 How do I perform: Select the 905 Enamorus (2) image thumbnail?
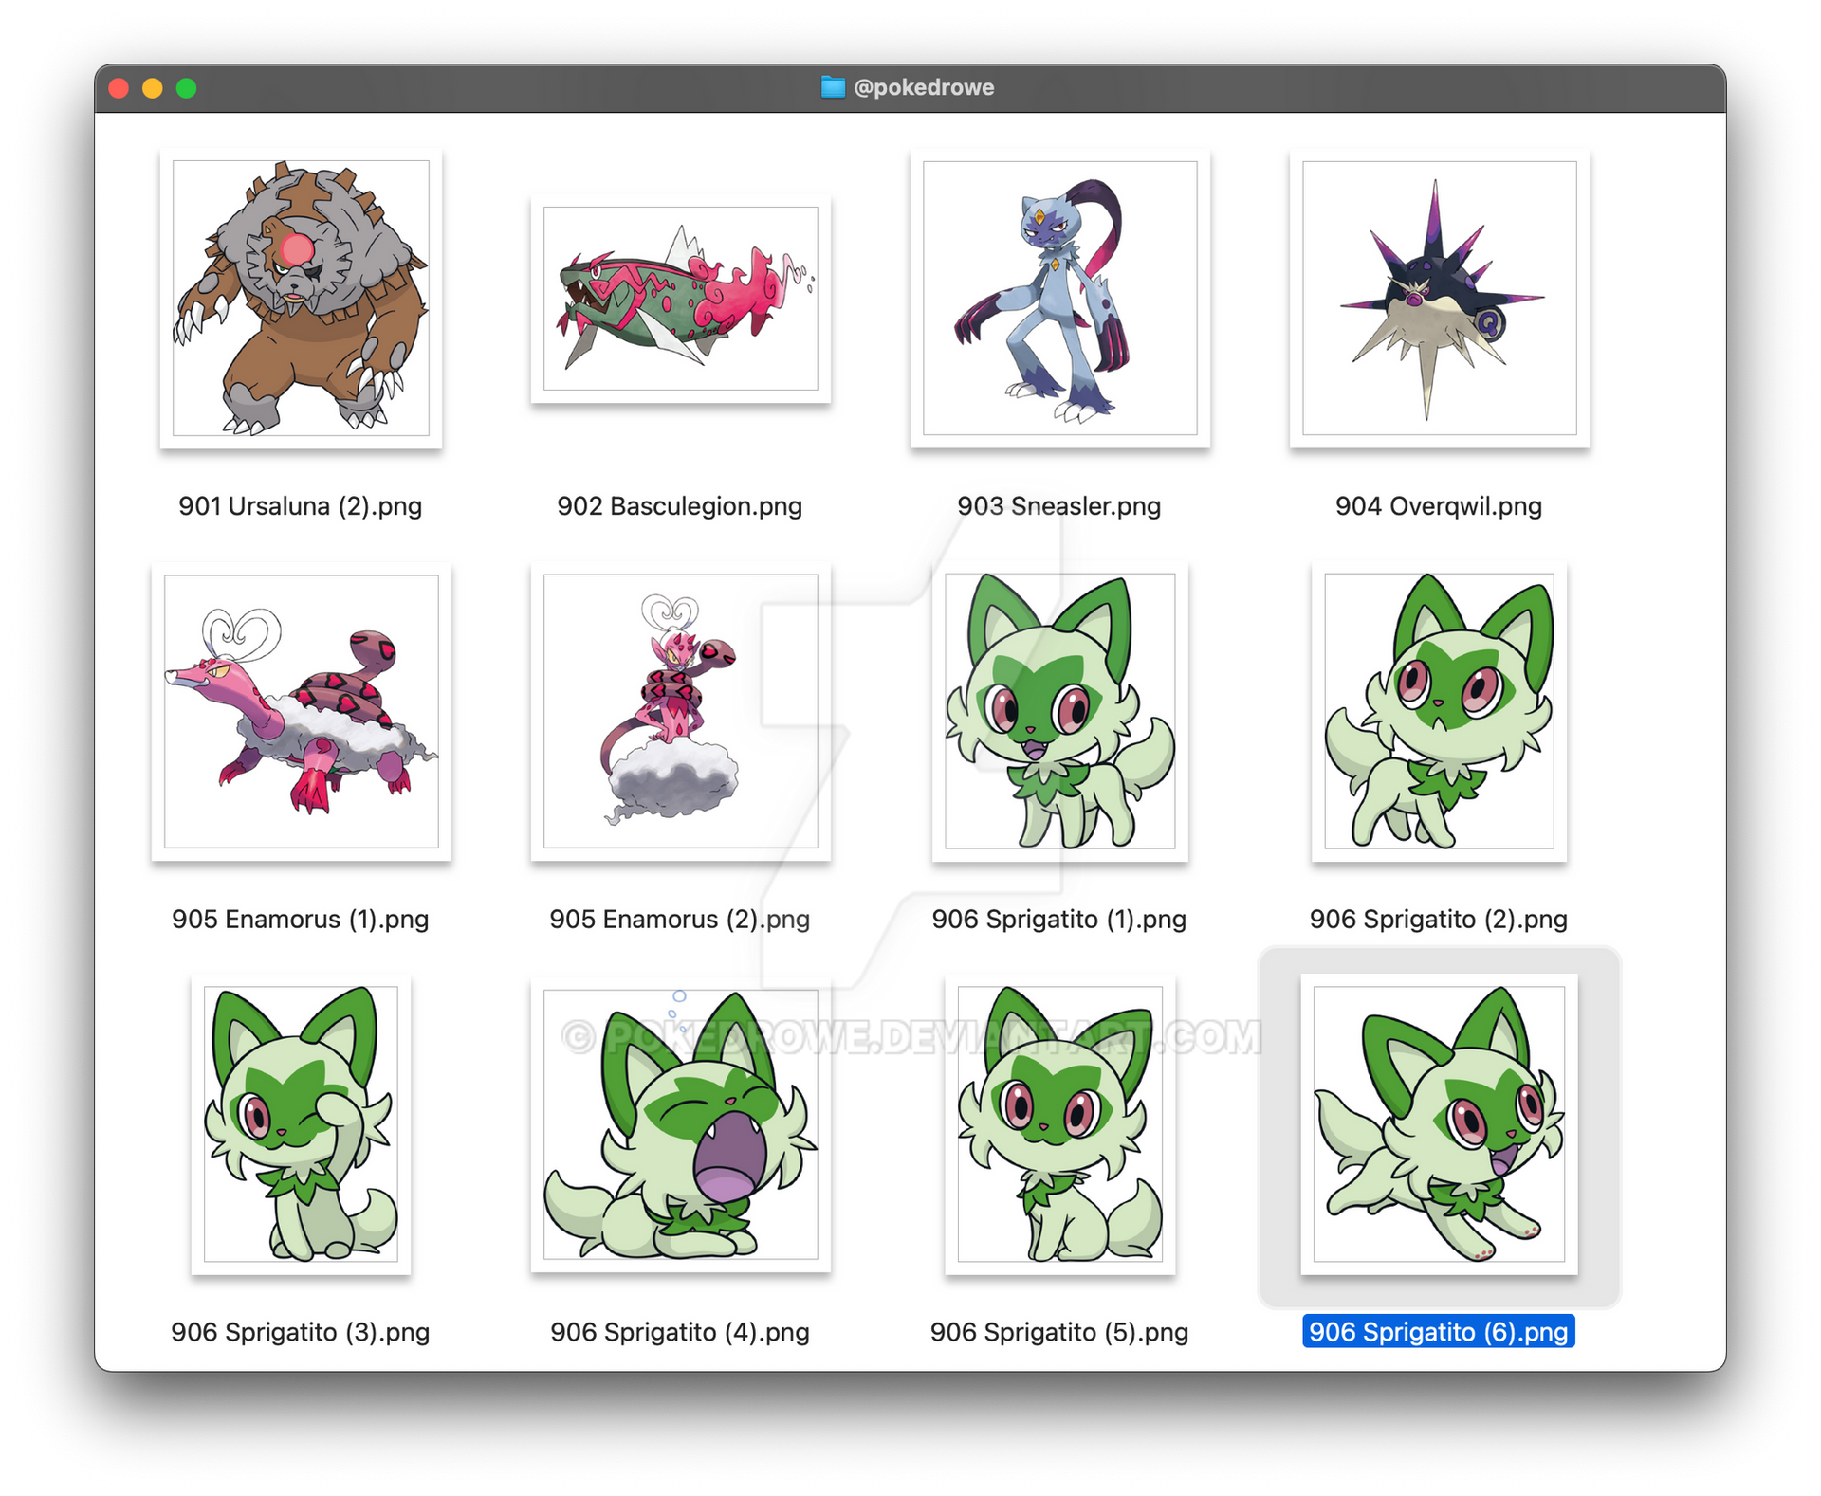(x=680, y=711)
